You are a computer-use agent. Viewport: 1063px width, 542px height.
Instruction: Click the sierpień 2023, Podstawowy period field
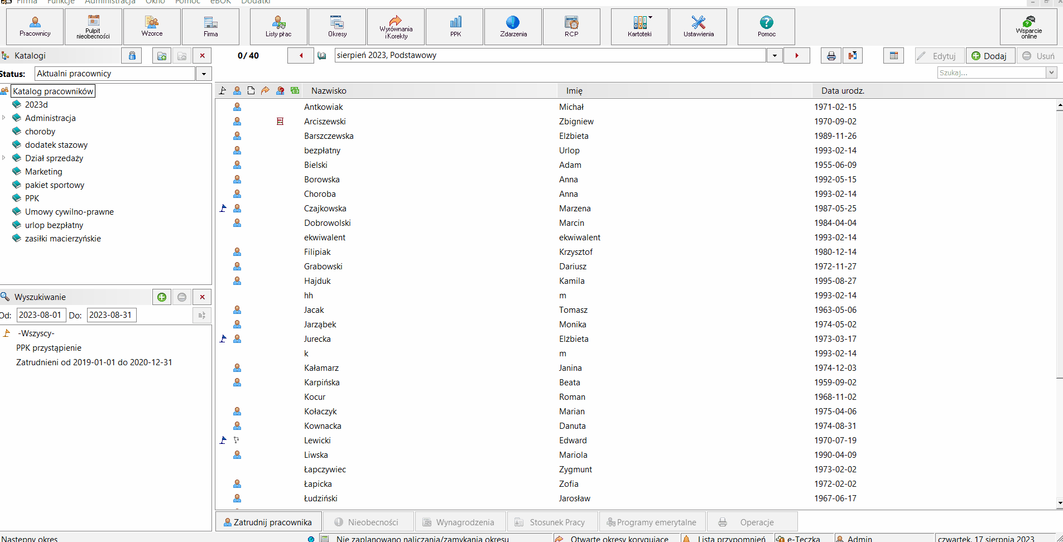pyautogui.click(x=550, y=55)
